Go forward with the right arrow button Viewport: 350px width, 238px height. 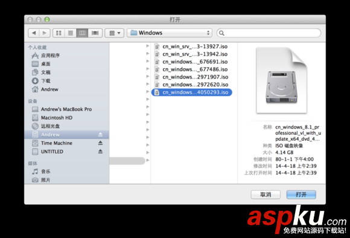45,33
